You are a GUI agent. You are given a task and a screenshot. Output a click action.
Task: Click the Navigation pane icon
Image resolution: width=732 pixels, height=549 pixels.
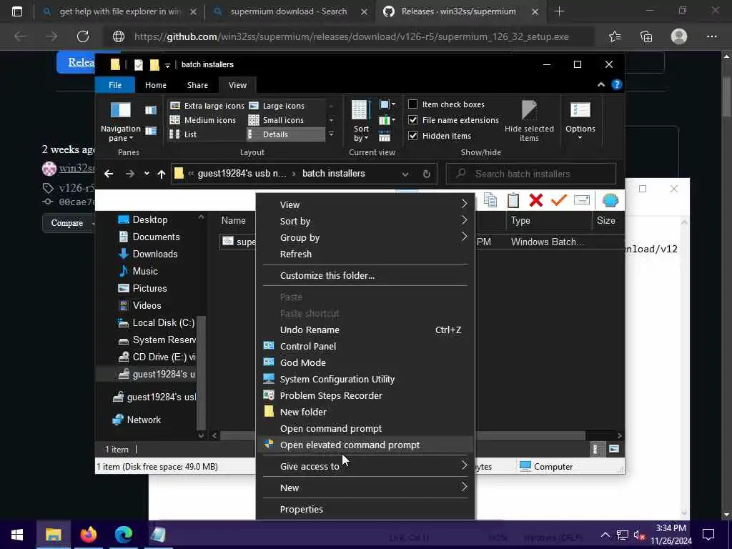click(120, 121)
